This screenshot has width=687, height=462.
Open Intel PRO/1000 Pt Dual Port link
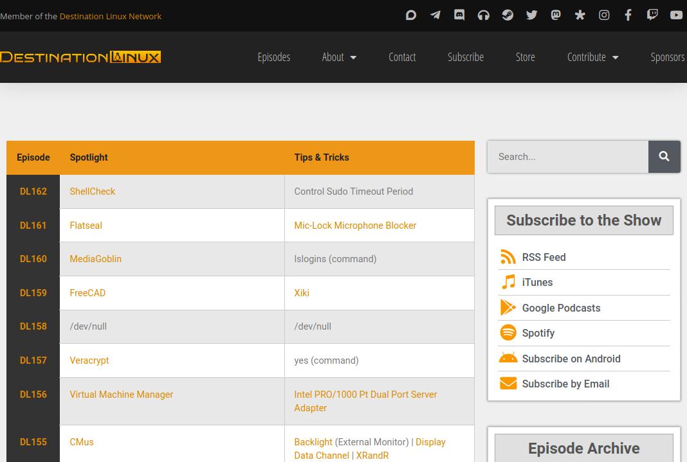pyautogui.click(x=365, y=401)
